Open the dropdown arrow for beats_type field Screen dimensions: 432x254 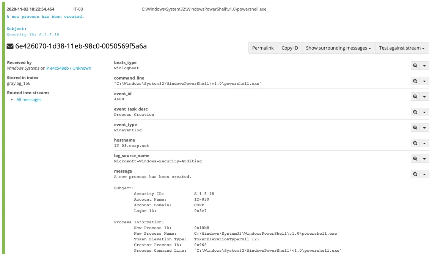coord(424,65)
